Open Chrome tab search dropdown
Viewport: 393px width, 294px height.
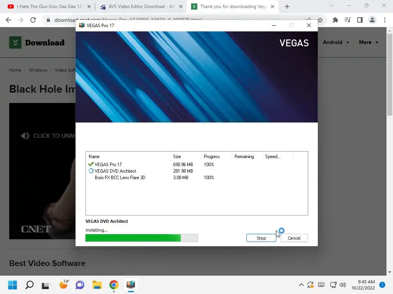tap(331, 5)
